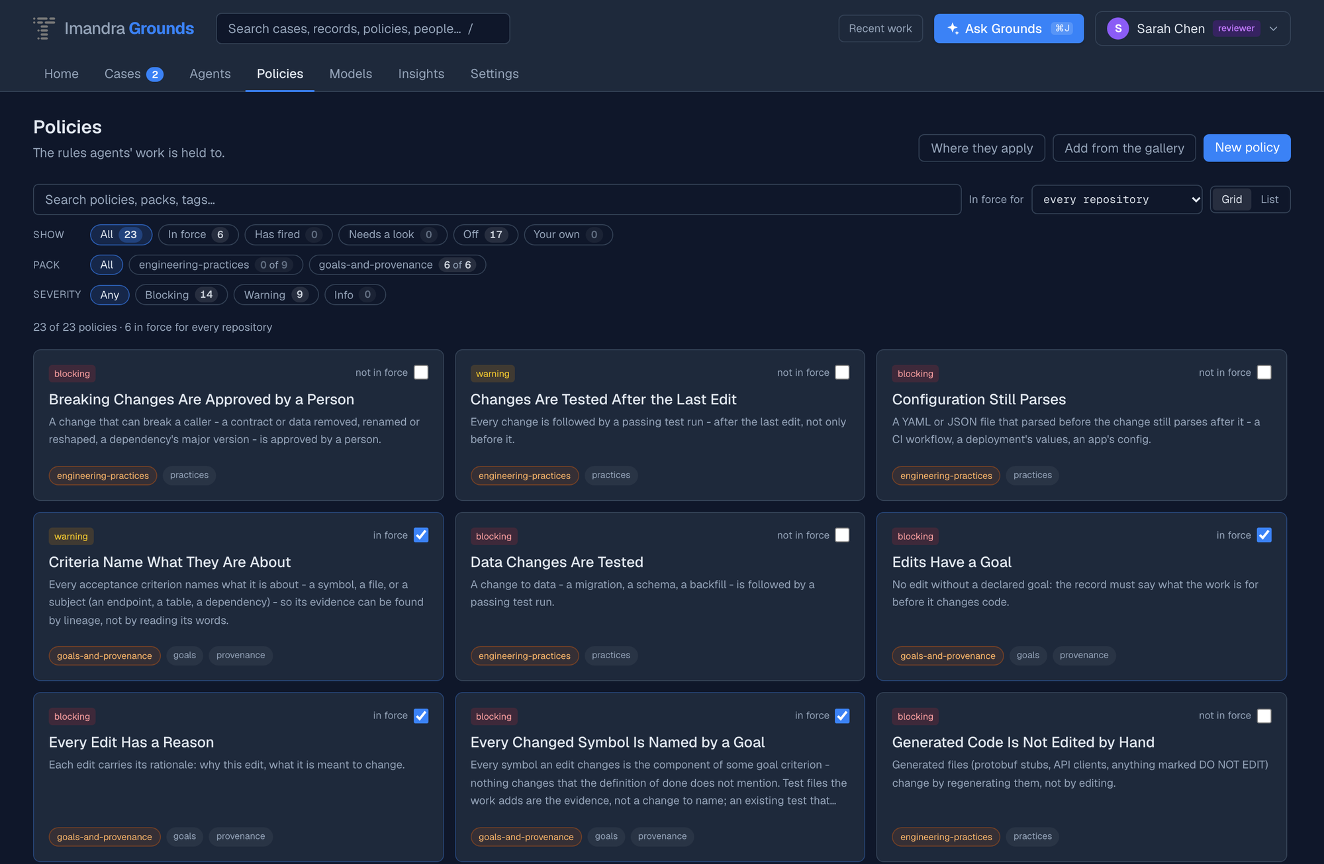Click the ⌘J shortcut badge

[1062, 28]
